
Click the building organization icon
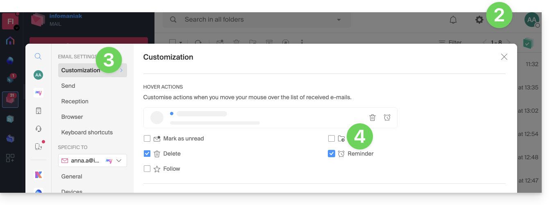point(39,111)
